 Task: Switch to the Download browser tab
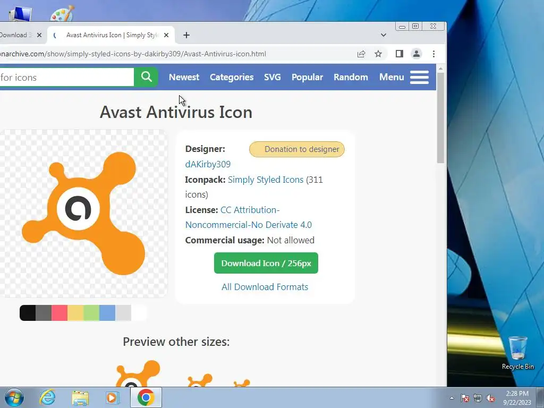(15, 35)
